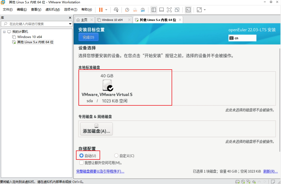Toggle the console view icon

(188, 10)
